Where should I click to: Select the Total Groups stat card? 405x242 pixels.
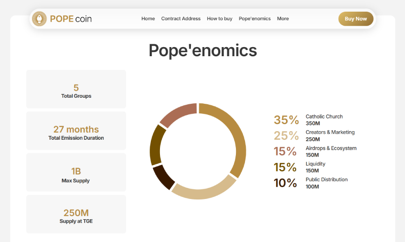[x=76, y=89]
